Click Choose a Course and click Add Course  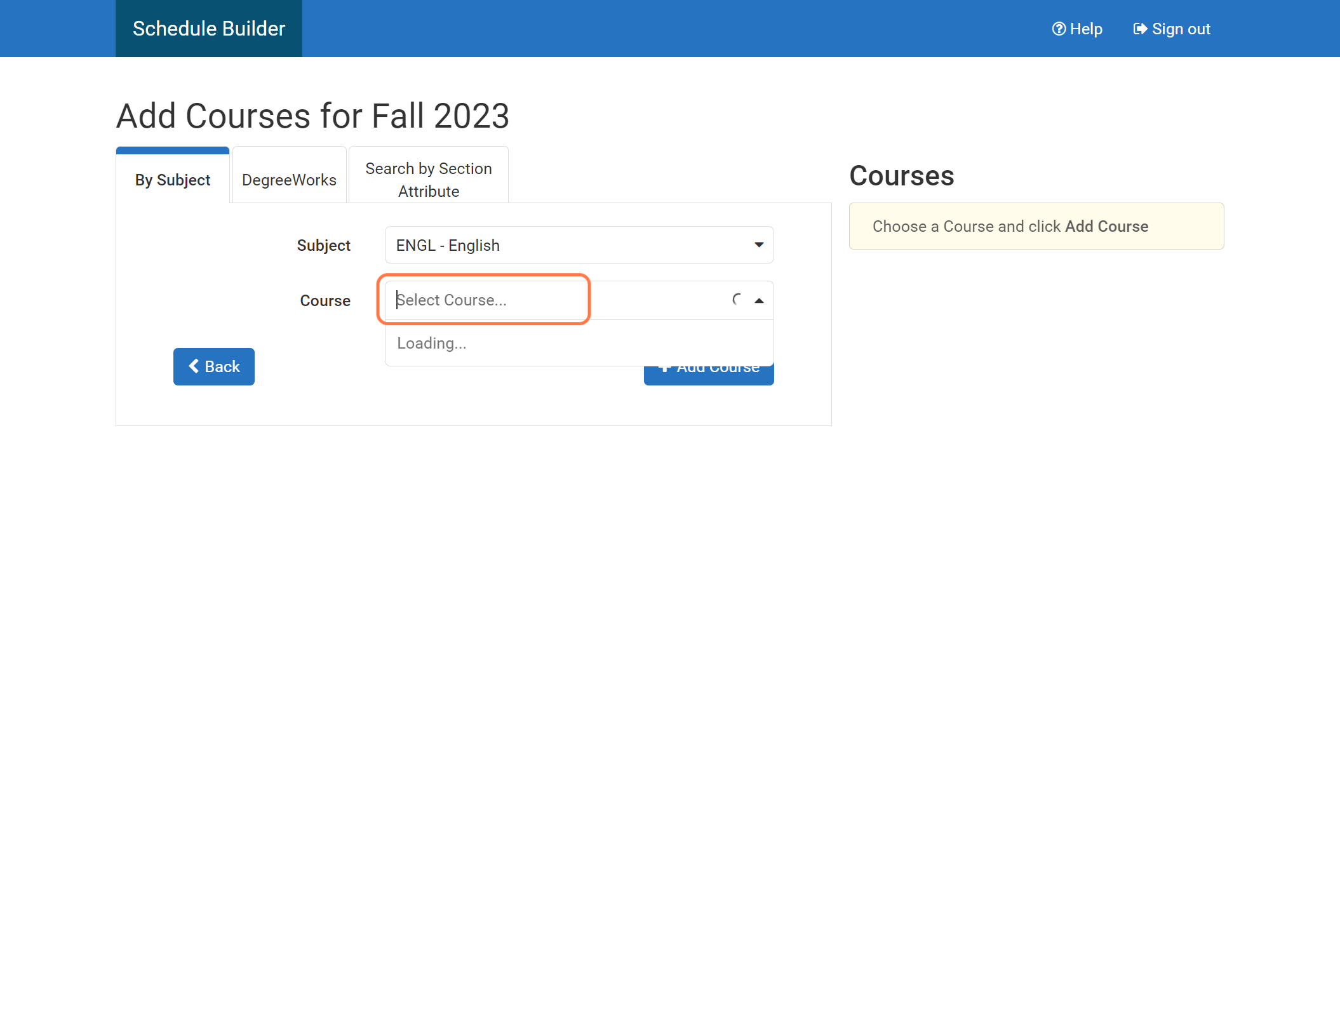pyautogui.click(x=1036, y=226)
